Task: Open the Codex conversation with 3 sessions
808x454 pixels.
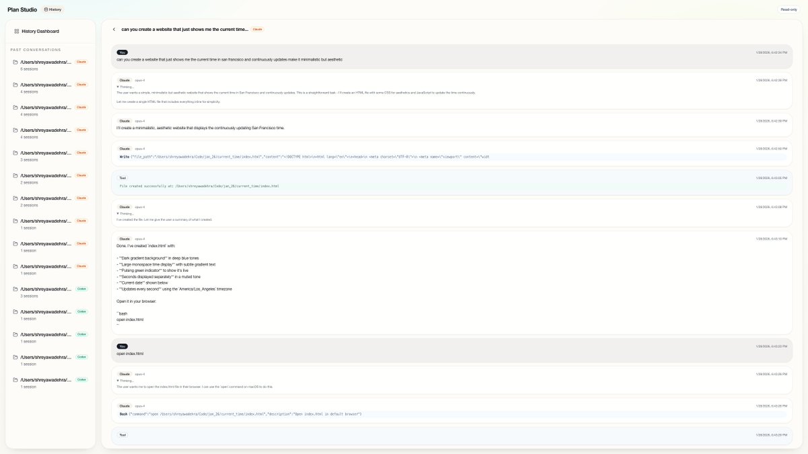Action: click(x=50, y=292)
